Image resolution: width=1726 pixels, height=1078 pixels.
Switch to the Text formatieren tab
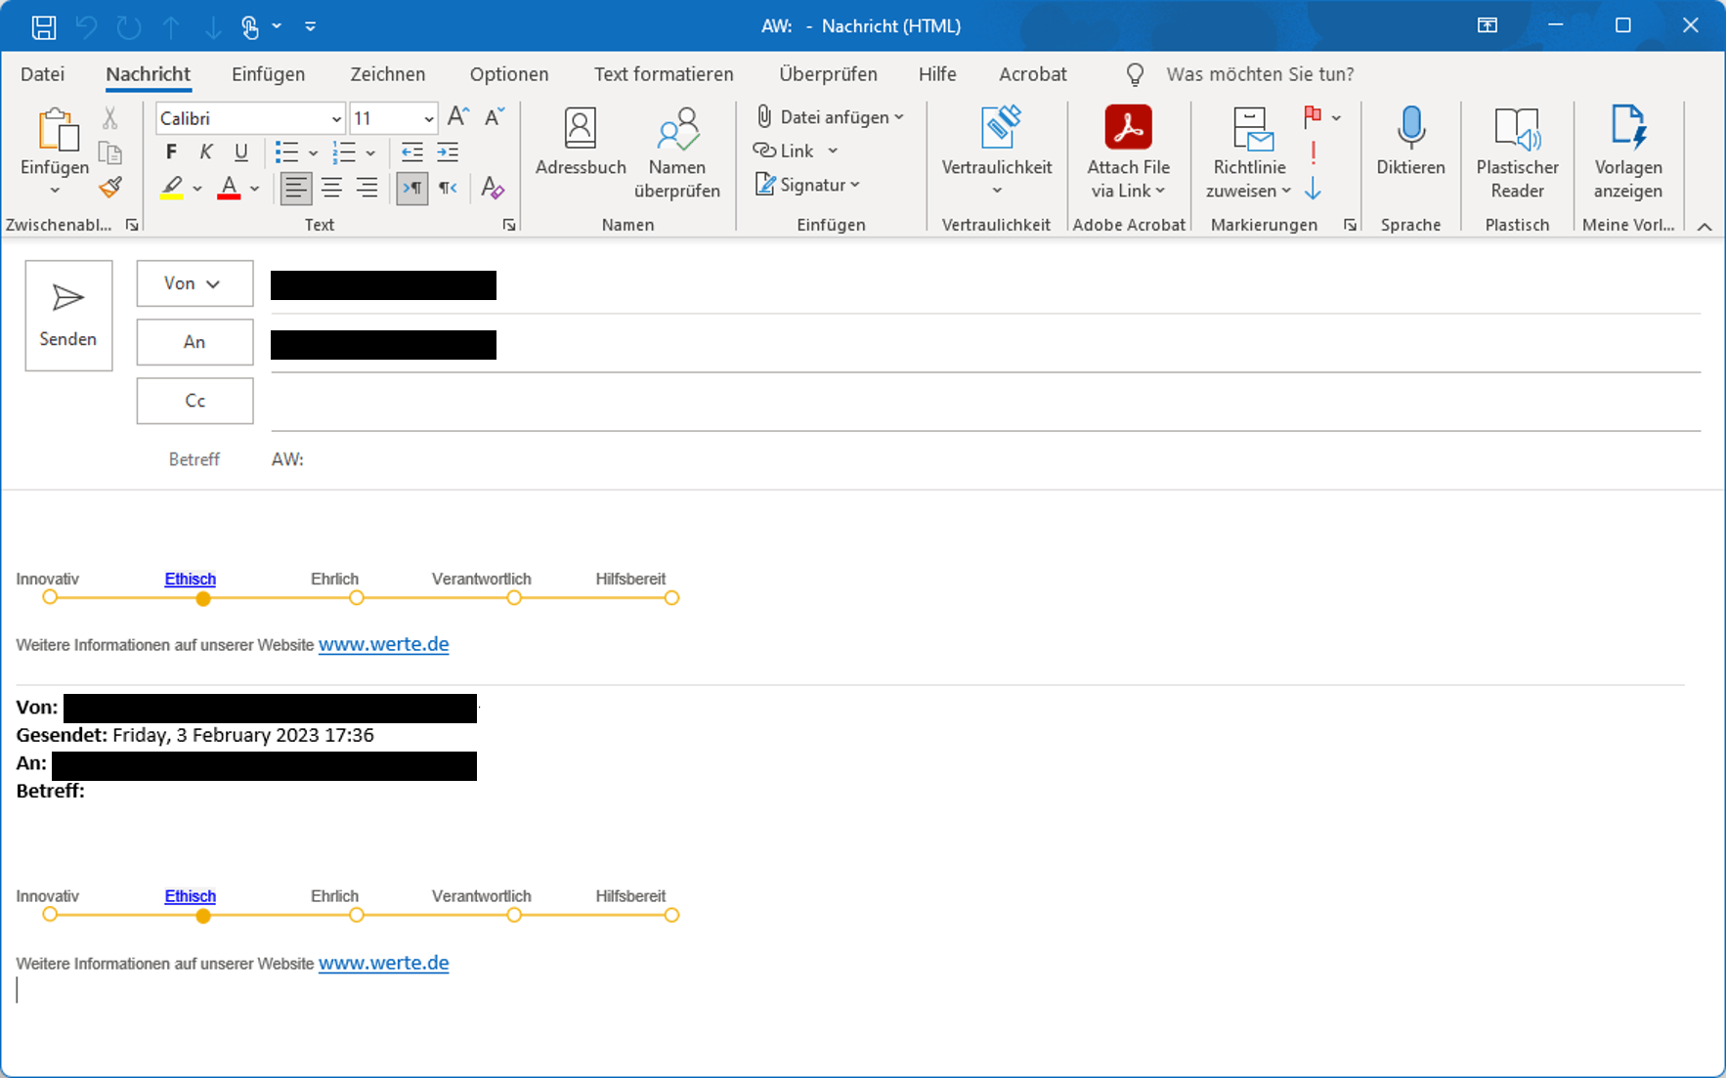coord(664,74)
